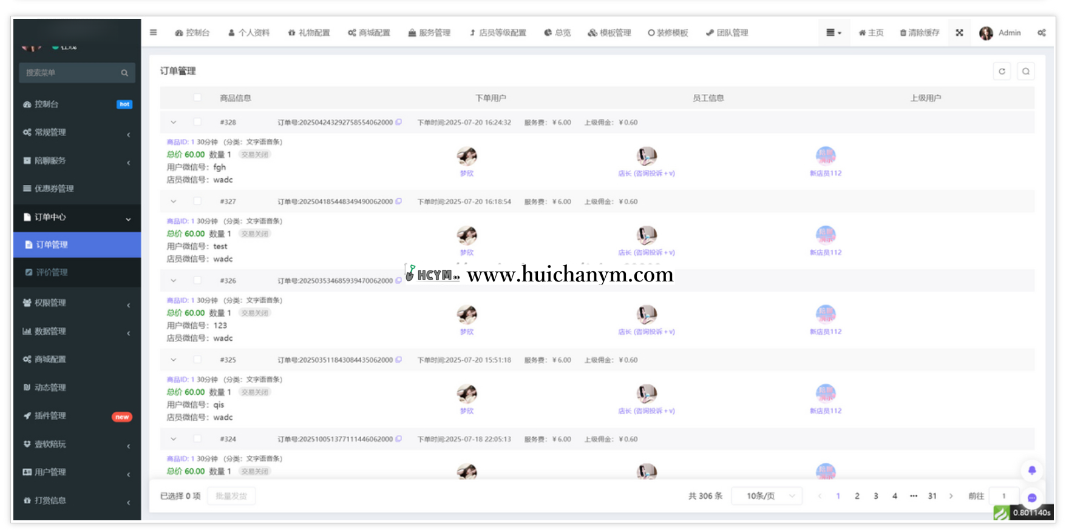Viewport: 1069px width, 530px height.
Task: Select 评价管理 in sidebar
Action: (x=77, y=273)
